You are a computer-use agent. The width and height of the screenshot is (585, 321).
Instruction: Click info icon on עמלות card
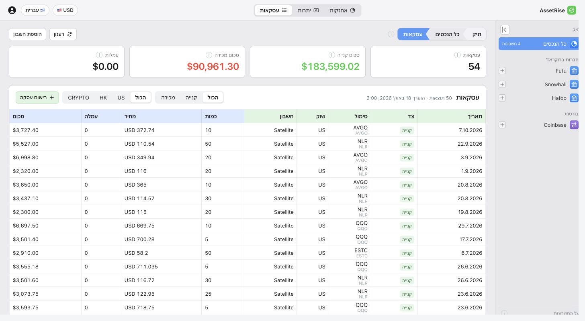99,55
